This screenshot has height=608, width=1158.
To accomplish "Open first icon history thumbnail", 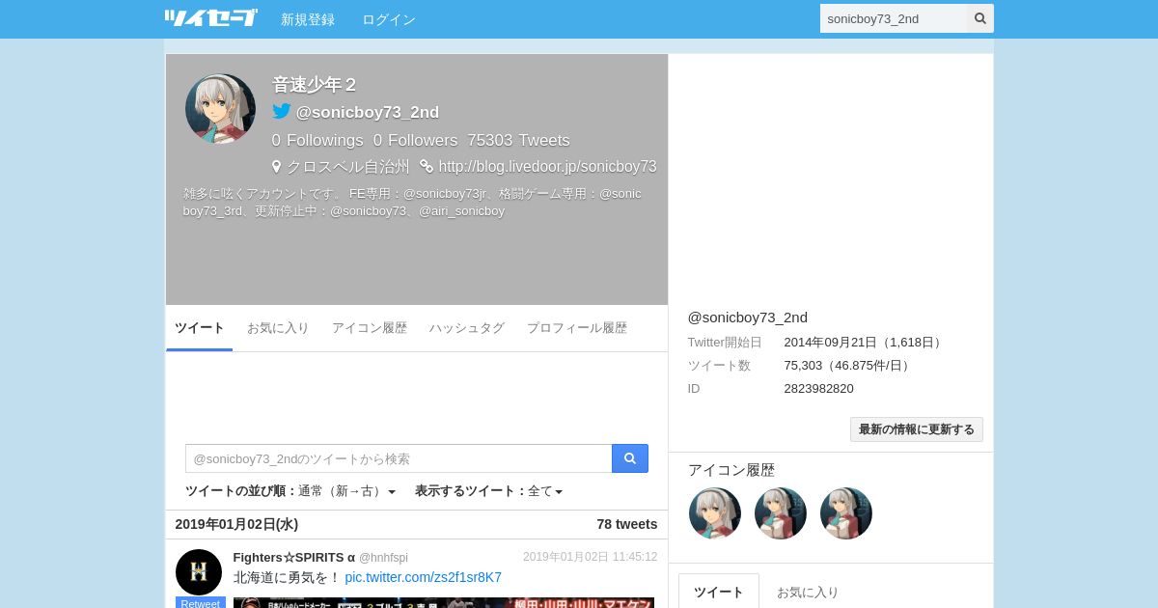I will click(715, 513).
